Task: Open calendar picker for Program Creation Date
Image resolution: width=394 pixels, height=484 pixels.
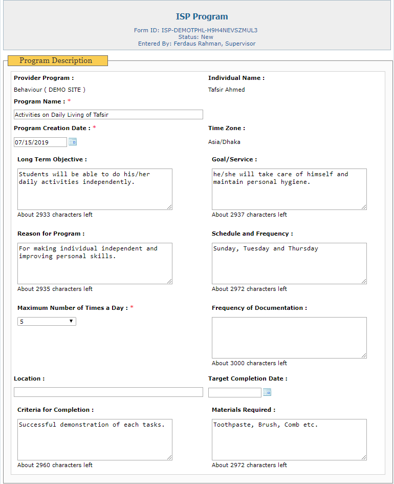Action: click(x=73, y=142)
